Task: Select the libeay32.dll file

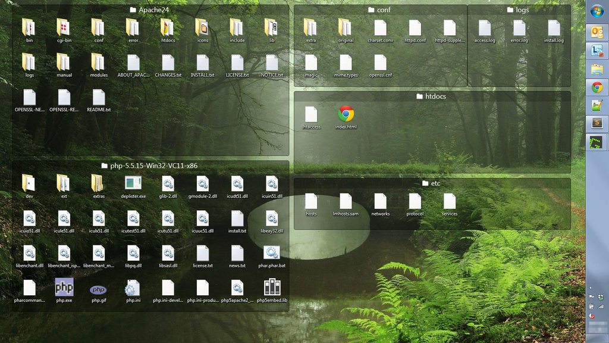Action: [271, 221]
